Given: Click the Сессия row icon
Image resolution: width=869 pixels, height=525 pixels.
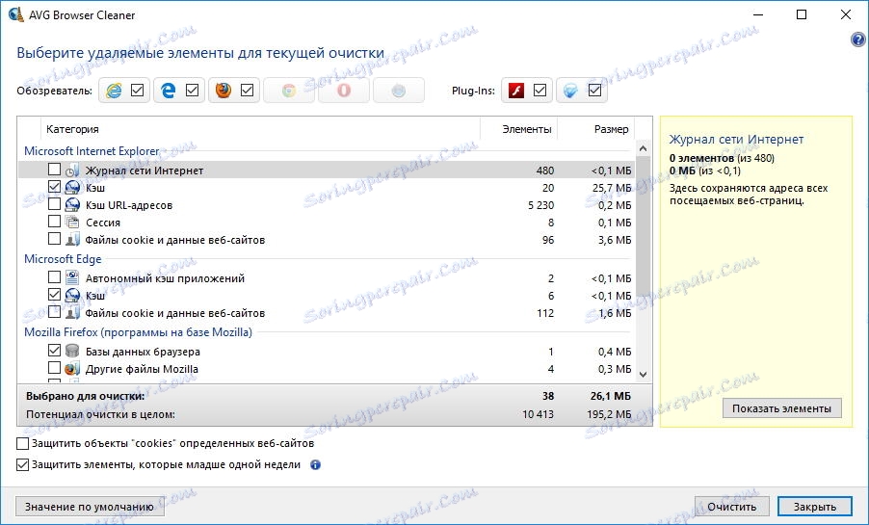Looking at the screenshot, I should (x=72, y=223).
